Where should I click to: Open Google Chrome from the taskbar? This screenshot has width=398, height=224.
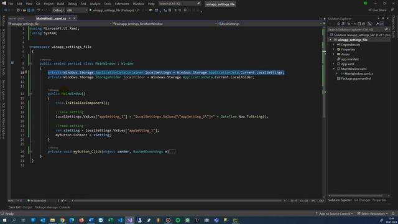pos(62,220)
